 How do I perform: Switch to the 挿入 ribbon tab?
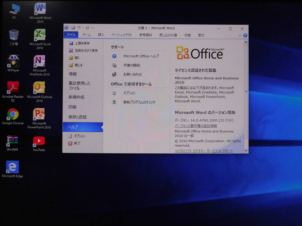[101, 35]
